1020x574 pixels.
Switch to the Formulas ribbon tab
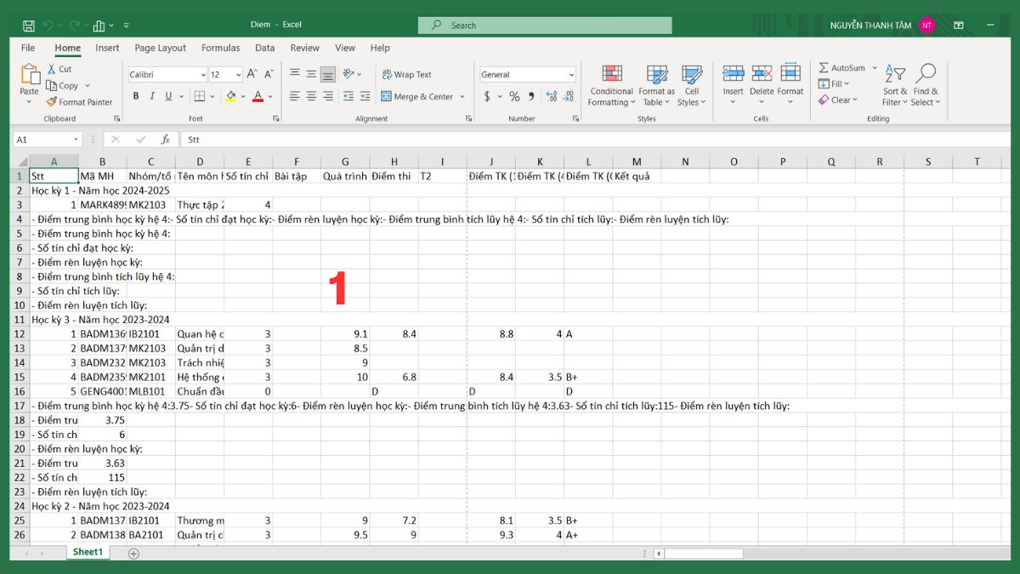click(220, 48)
